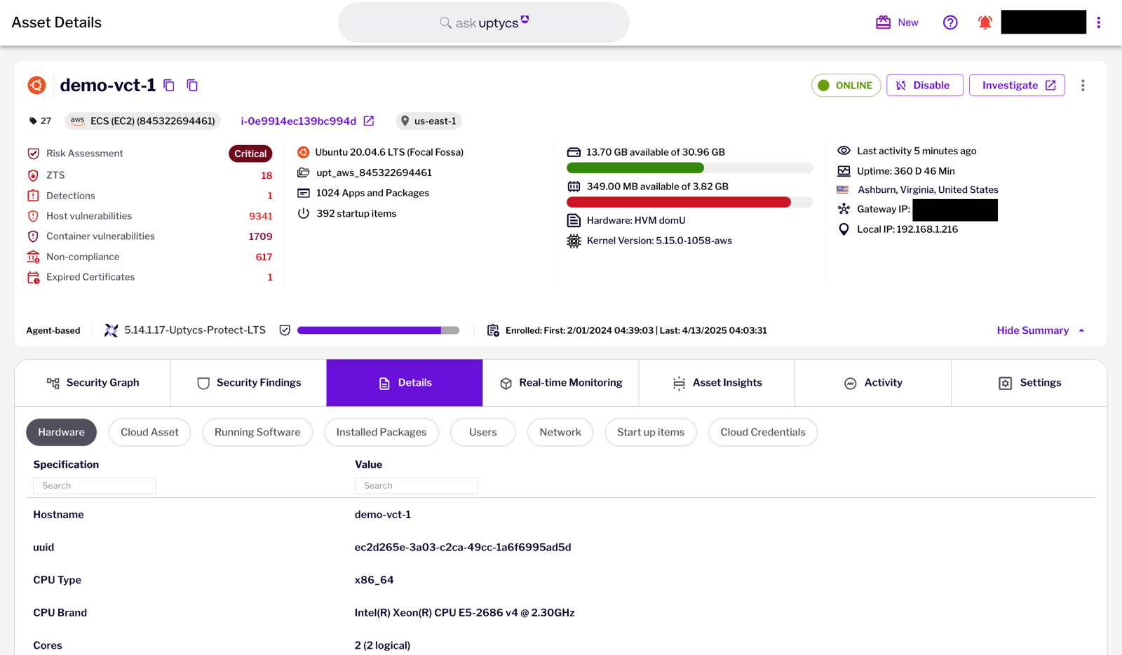The width and height of the screenshot is (1122, 655).
Task: Select the Cloud Asset pill
Action: (x=149, y=432)
